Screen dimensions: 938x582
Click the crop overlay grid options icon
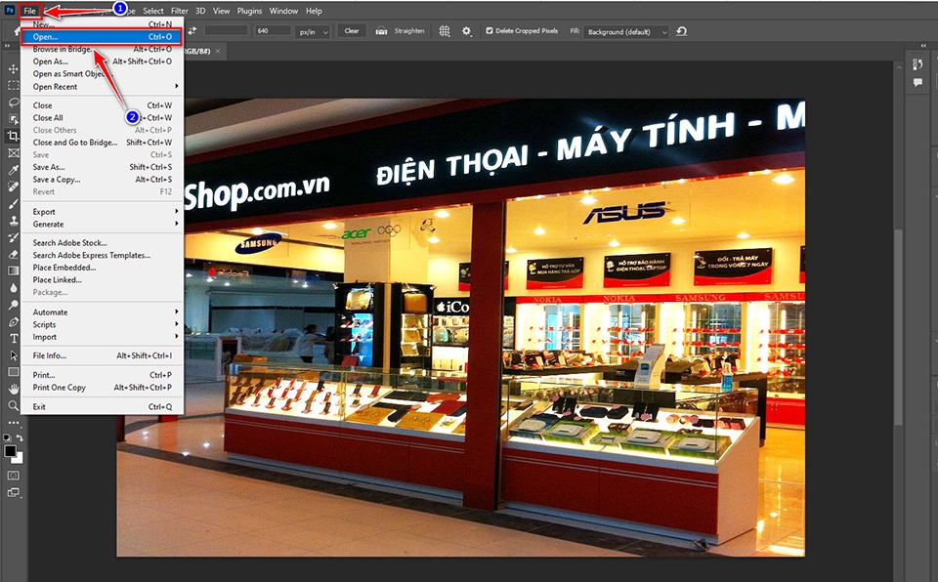click(445, 31)
